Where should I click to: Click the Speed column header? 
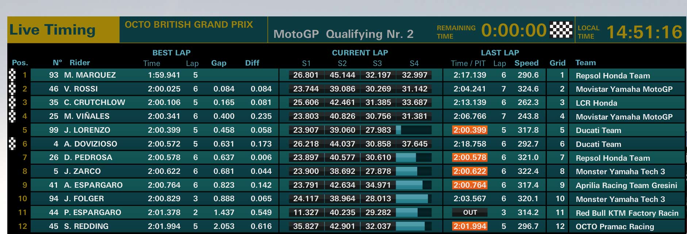click(x=526, y=63)
